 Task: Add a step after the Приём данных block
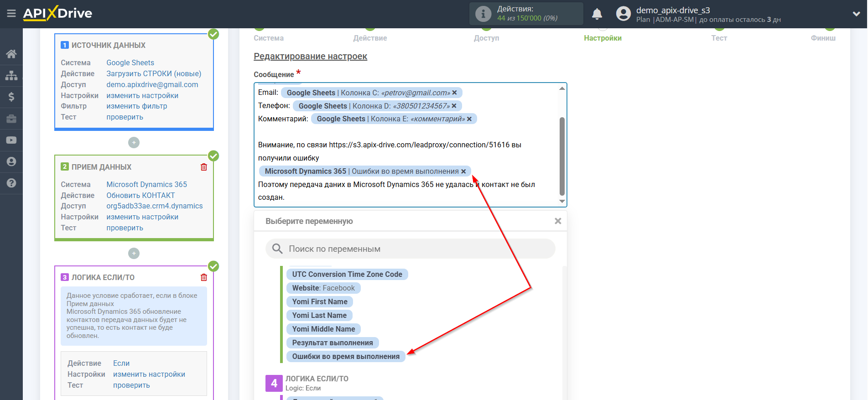point(134,253)
